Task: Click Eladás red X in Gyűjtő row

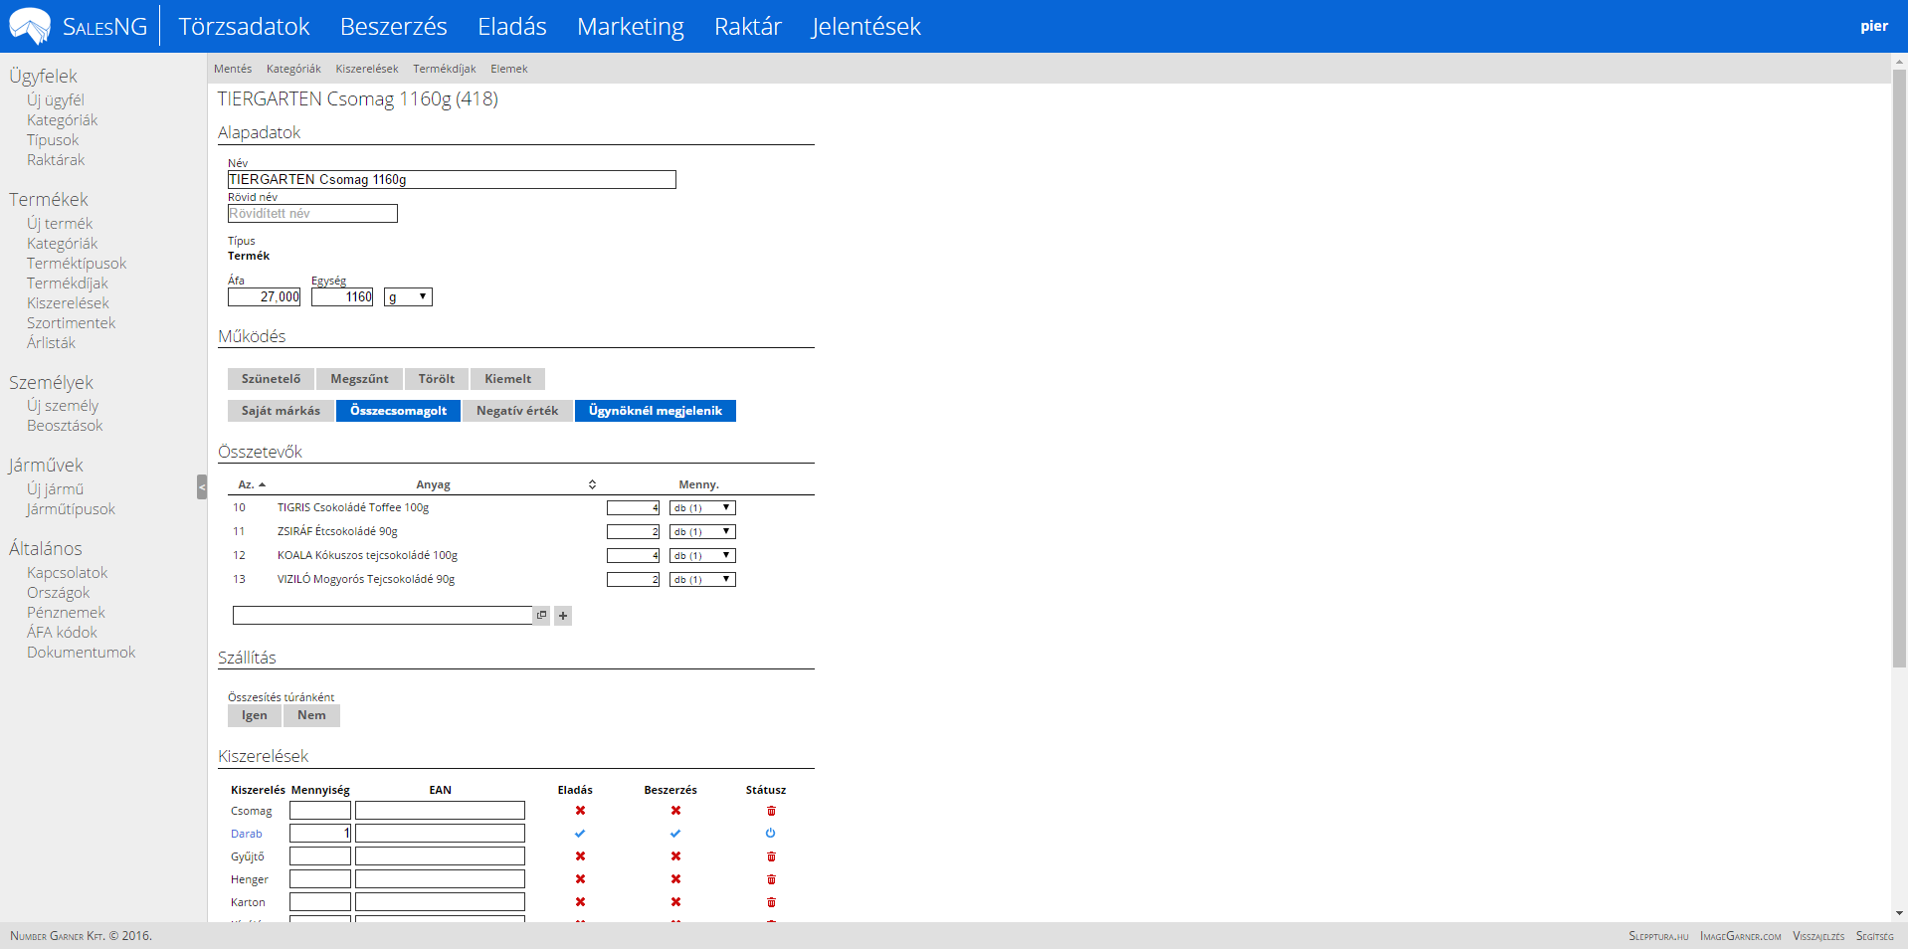Action: [580, 856]
